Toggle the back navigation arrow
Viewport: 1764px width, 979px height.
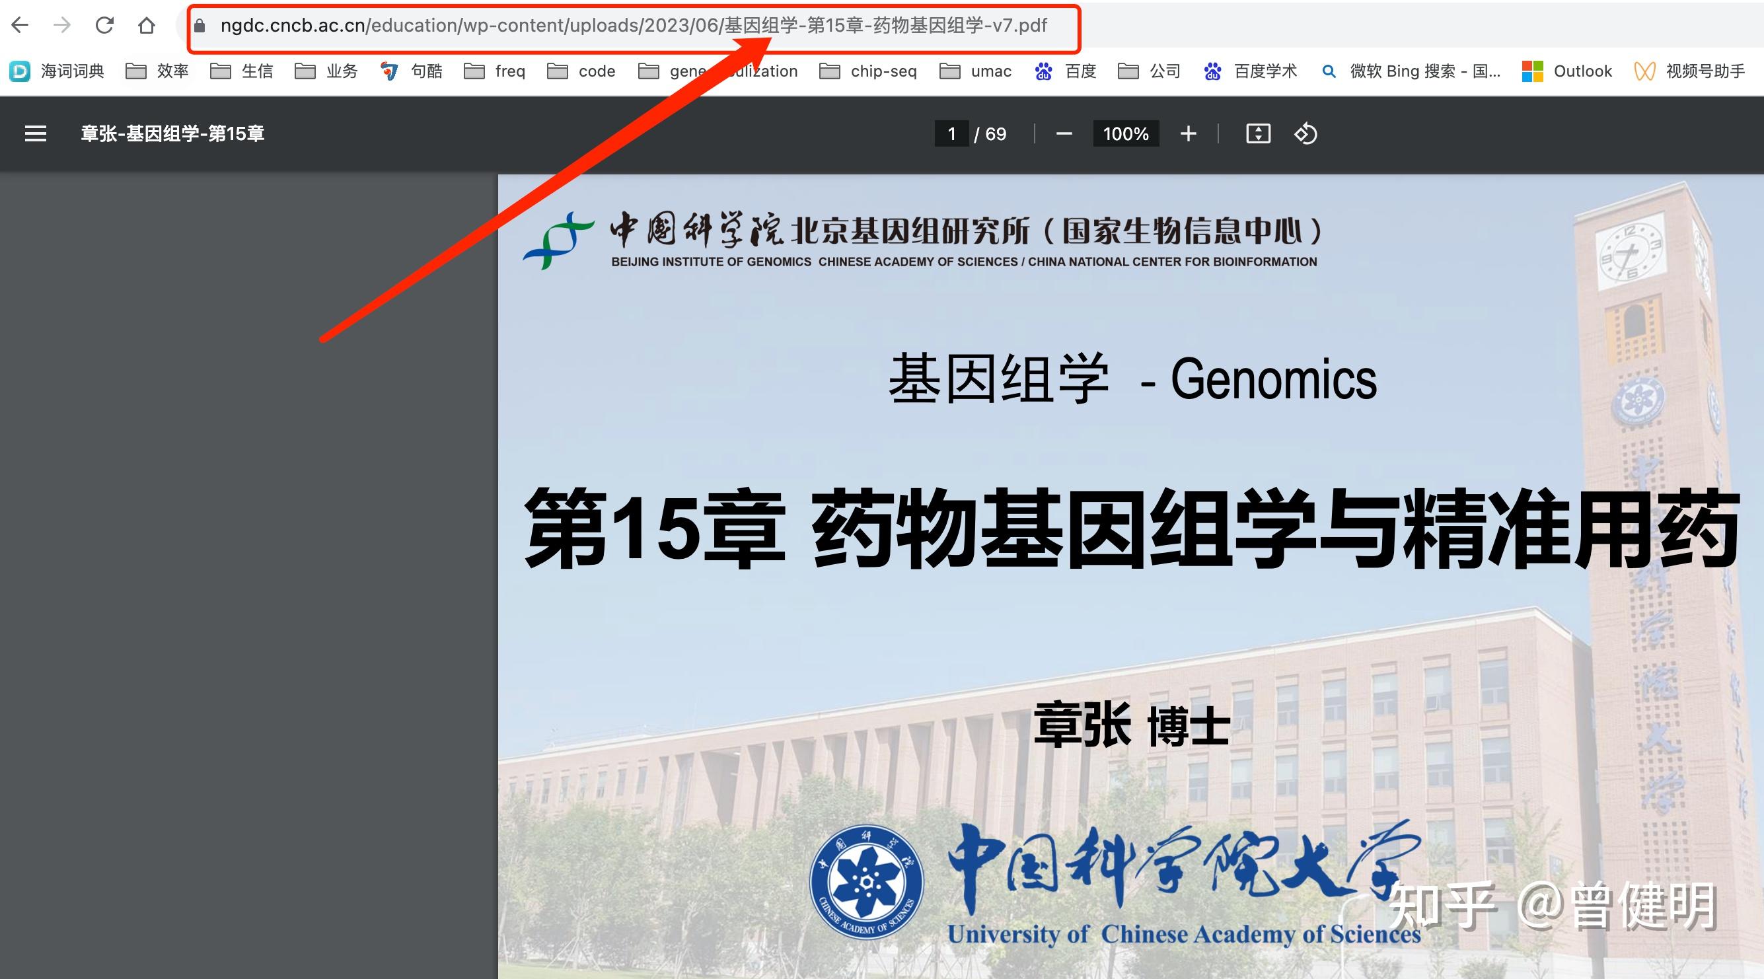point(21,24)
